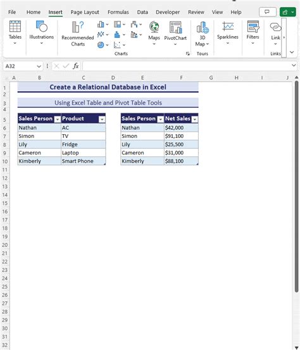Switch to the View tab
This screenshot has height=350, width=300.
point(217,12)
